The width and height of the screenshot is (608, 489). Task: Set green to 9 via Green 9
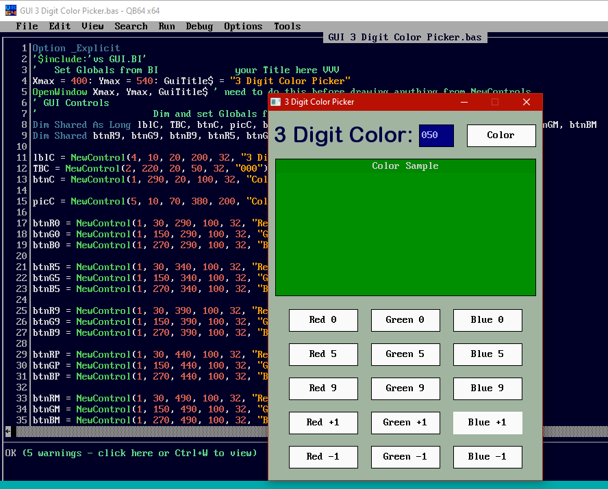tap(405, 388)
